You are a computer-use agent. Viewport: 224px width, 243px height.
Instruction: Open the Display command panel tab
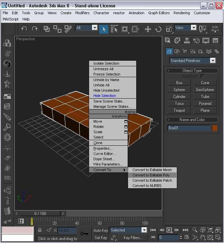tap(206, 41)
